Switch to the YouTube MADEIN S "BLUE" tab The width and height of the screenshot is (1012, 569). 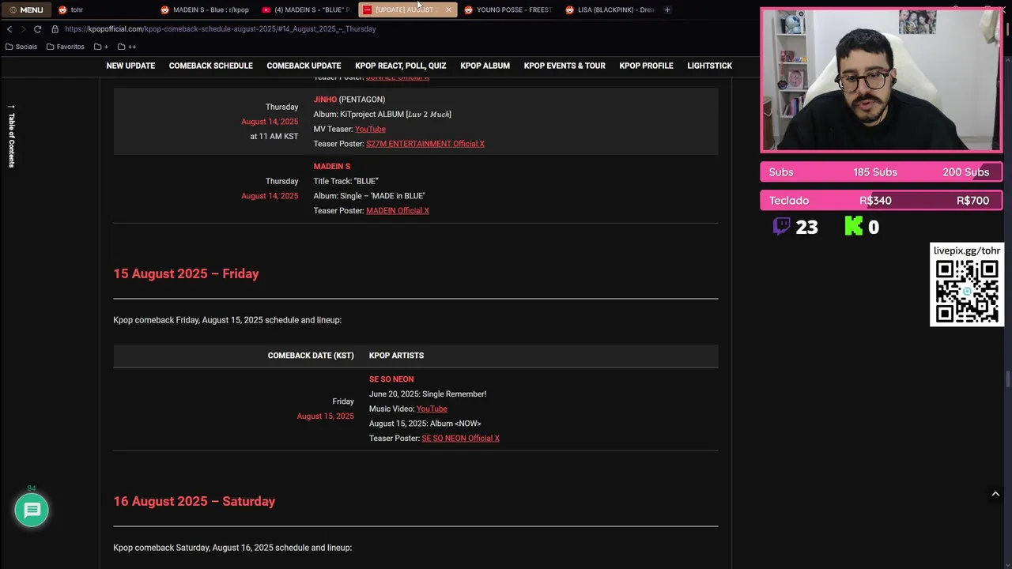click(x=307, y=9)
